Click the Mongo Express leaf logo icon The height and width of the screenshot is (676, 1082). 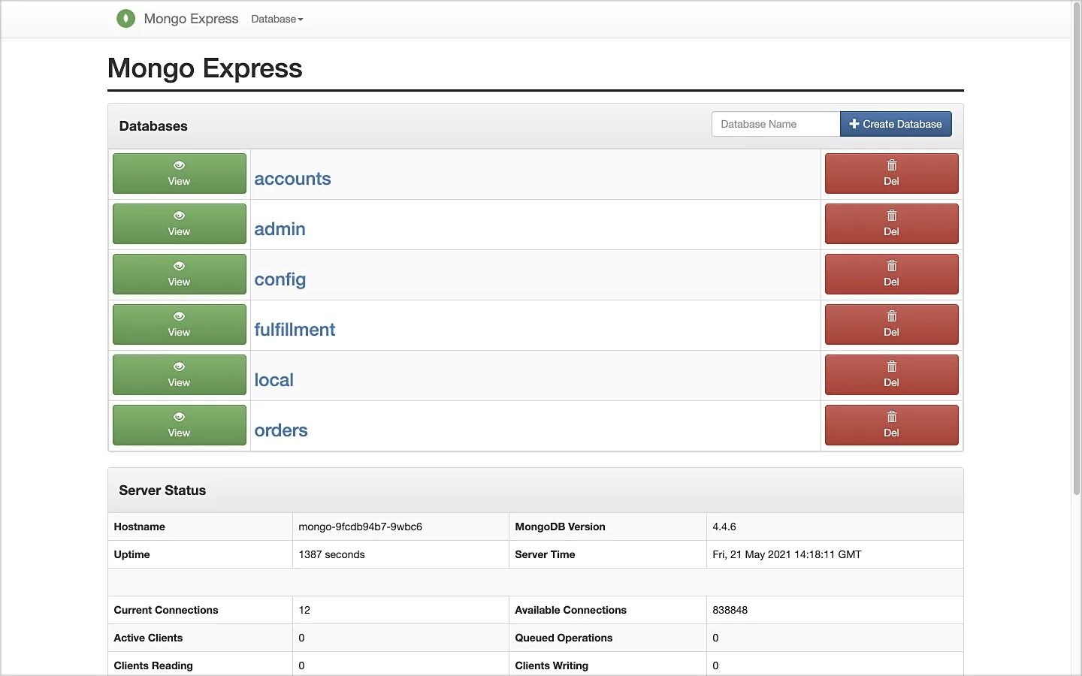coord(125,19)
